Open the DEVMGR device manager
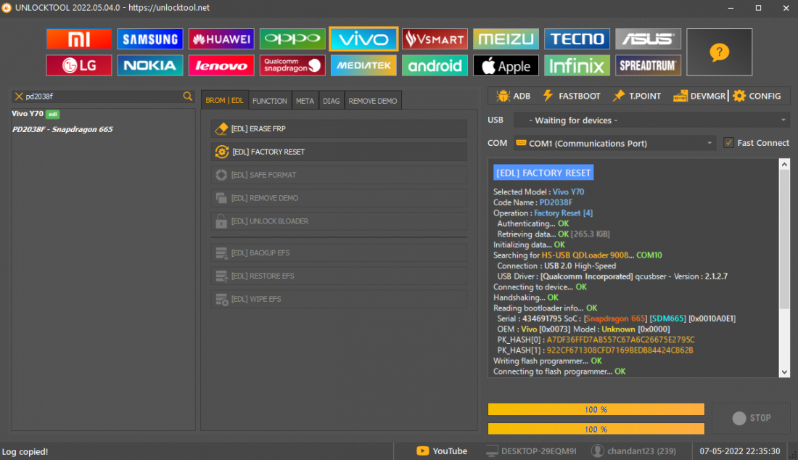Image resolution: width=798 pixels, height=460 pixels. click(699, 96)
